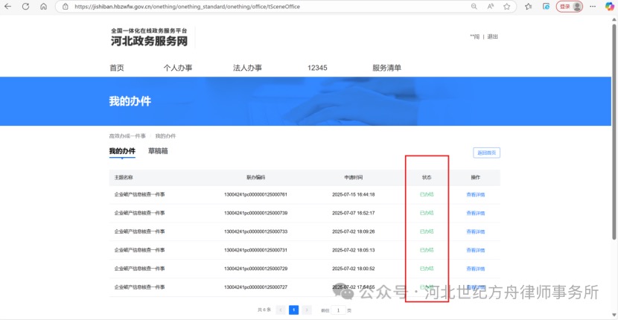The image size is (618, 320).
Task: Add page to favorites star icon
Action: point(507,7)
